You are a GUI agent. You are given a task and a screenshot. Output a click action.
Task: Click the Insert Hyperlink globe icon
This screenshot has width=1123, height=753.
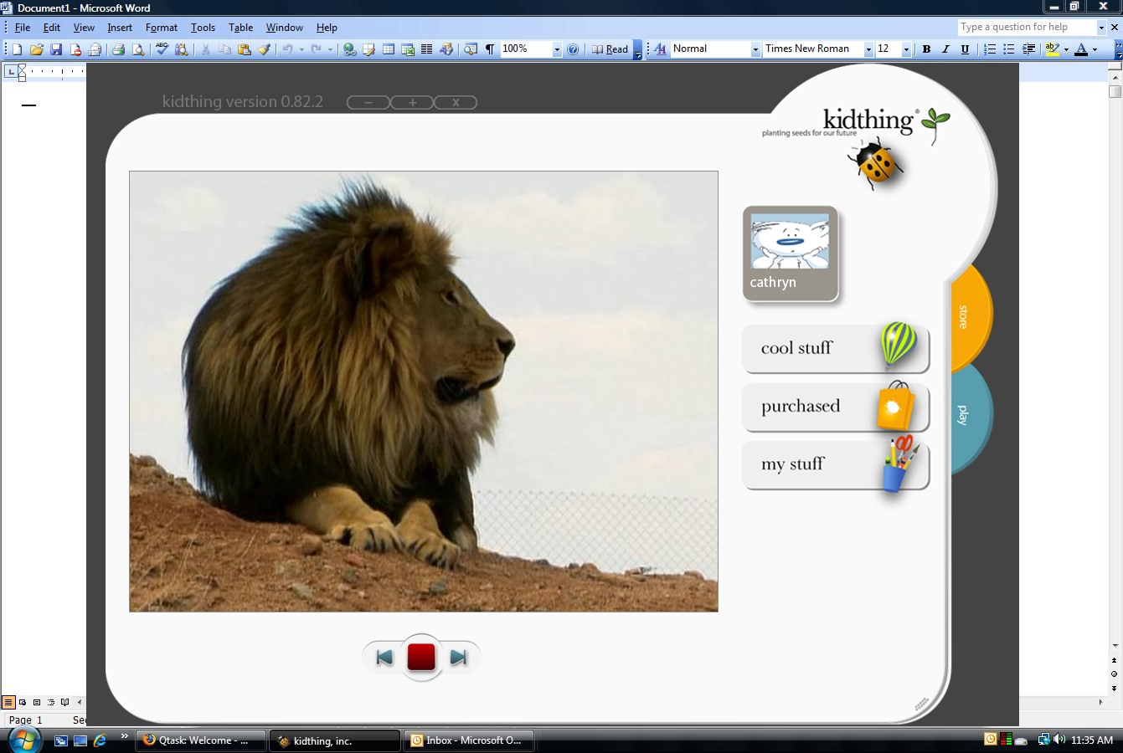pos(350,49)
